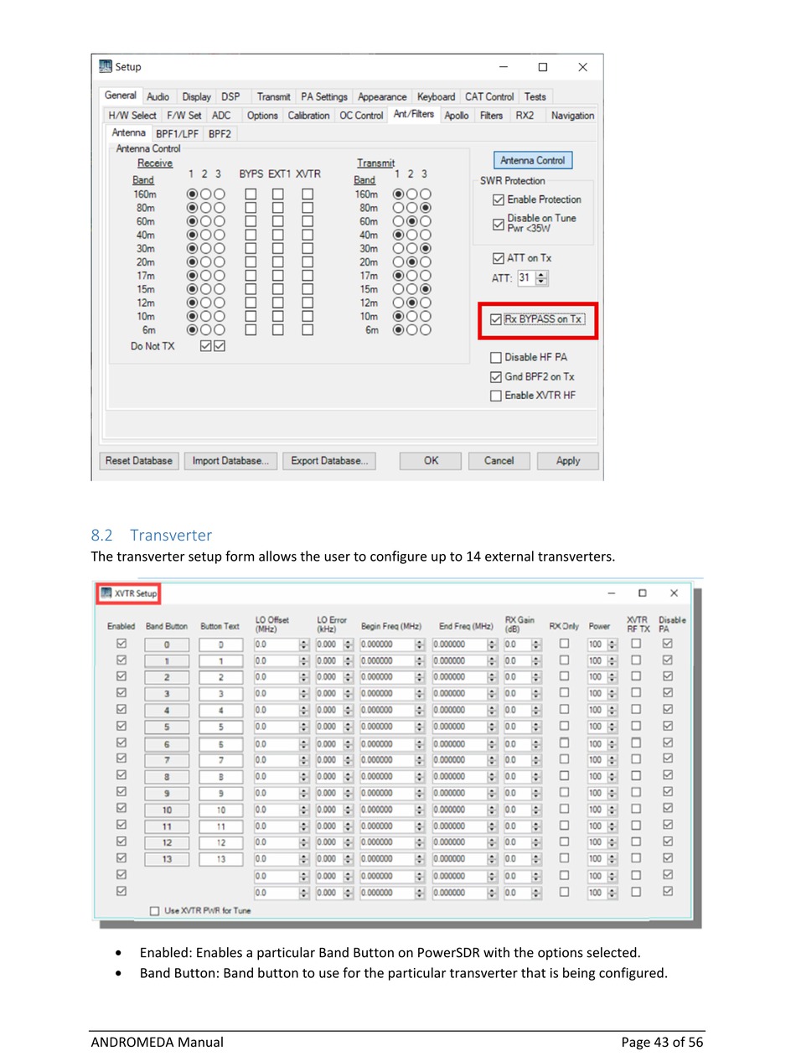Toggle Disable on Tune Pwr <35W checkbox
Screen dimensions: 796x1056
point(499,224)
